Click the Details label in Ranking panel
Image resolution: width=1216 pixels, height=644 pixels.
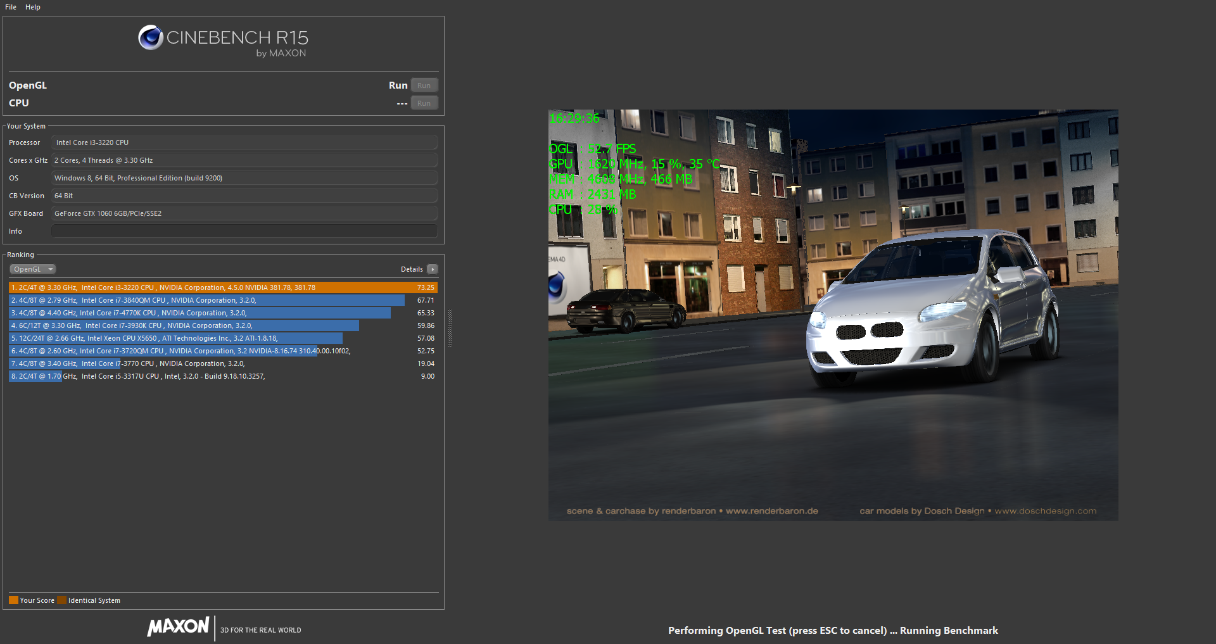[x=412, y=269]
